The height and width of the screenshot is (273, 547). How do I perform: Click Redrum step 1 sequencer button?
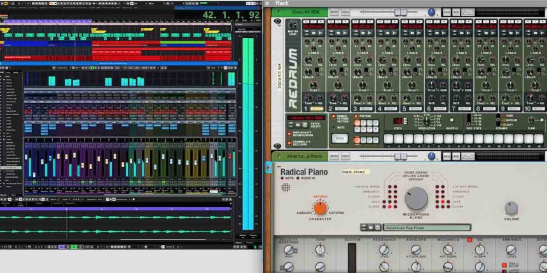pyautogui.click(x=389, y=138)
